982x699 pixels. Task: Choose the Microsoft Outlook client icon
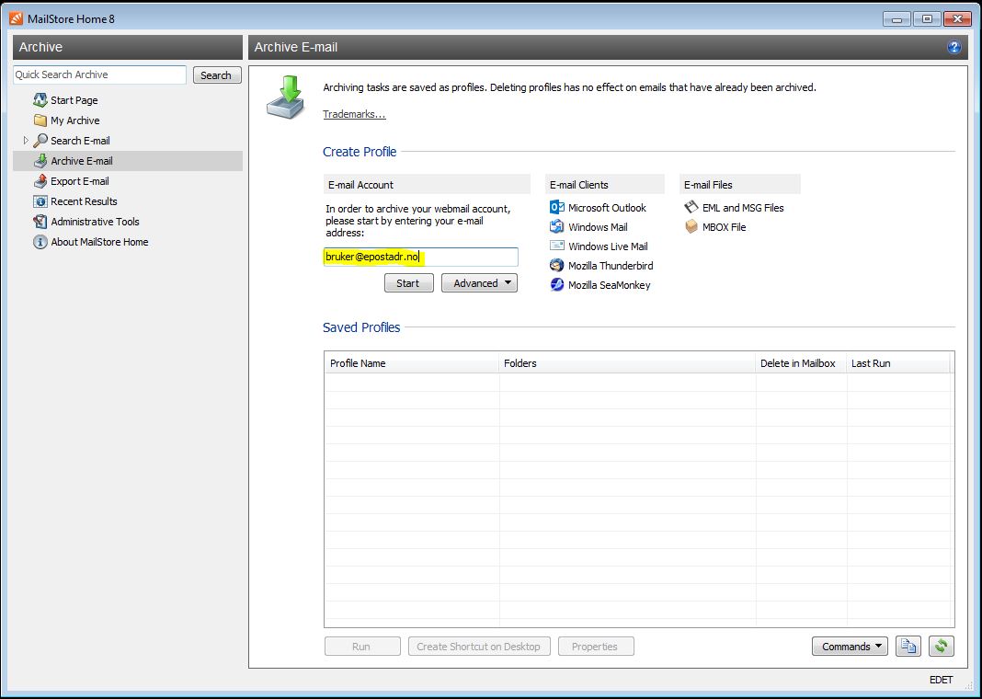coord(557,207)
